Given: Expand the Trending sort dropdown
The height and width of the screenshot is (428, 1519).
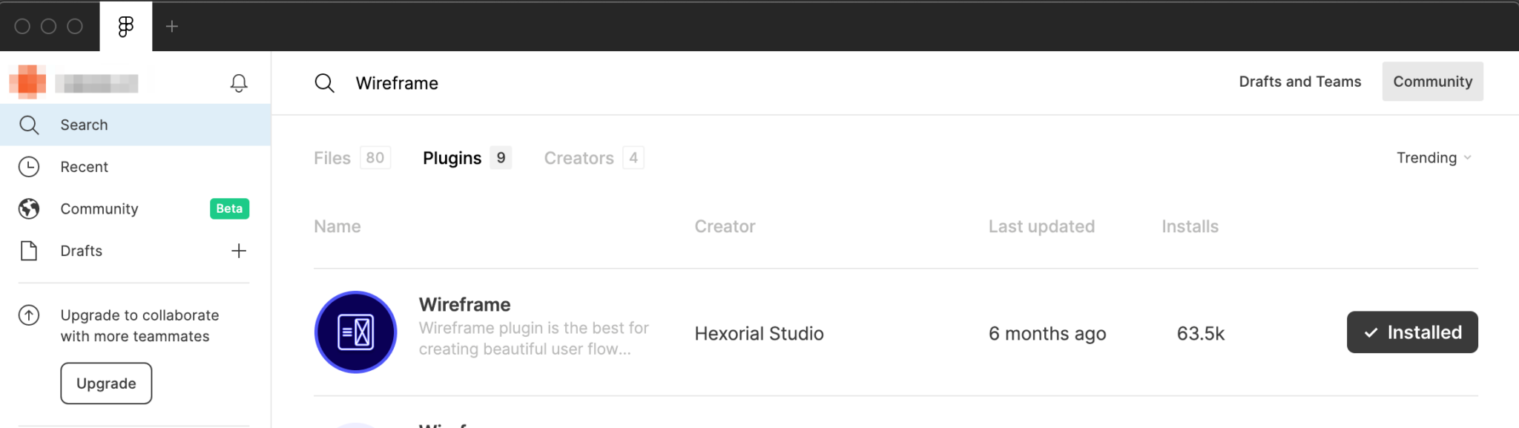Looking at the screenshot, I should click(x=1434, y=158).
